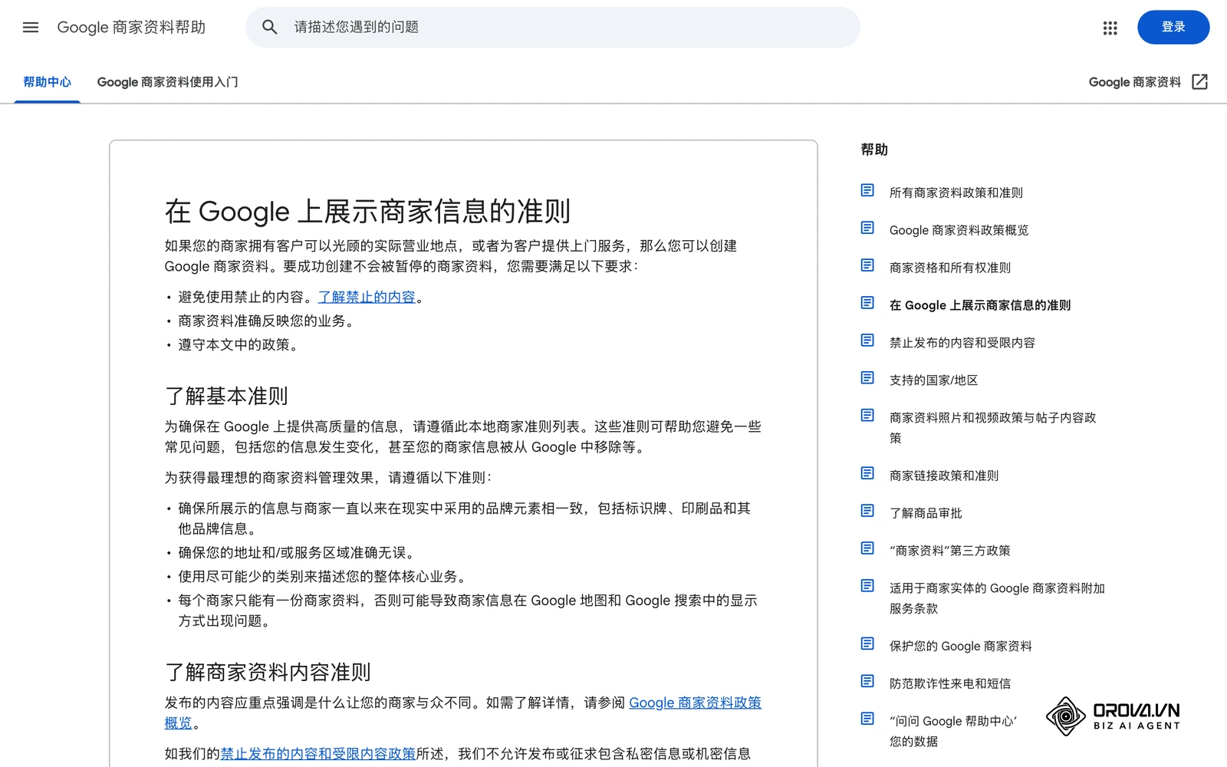Open sidebar article 商家资料照片和视频政策与帖子内容政策
Screen dimensions: 1227x767
click(993, 428)
